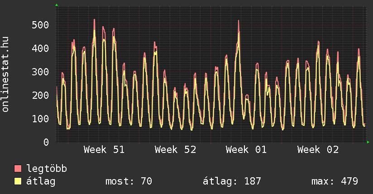Click the 200 y-axis value
This screenshot has height=194, width=373.
point(40,95)
